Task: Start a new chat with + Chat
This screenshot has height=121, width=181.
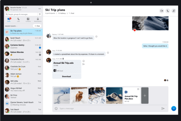Action: point(37,26)
